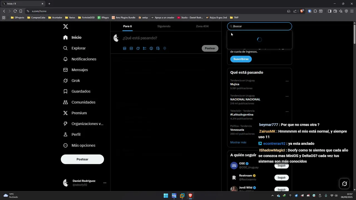The image size is (356, 200).
Task: Open the Studio - Daniel Rodr... bookmark
Action: [x=190, y=17]
